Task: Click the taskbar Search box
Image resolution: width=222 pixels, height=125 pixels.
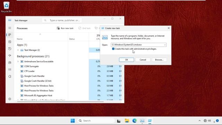Action: (96, 120)
